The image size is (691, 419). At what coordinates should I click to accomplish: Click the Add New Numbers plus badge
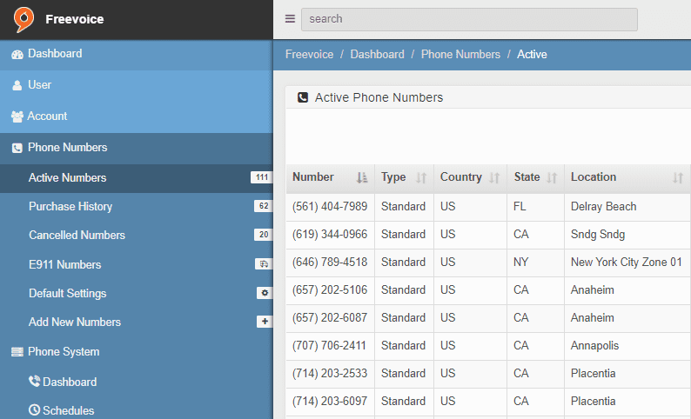point(265,322)
